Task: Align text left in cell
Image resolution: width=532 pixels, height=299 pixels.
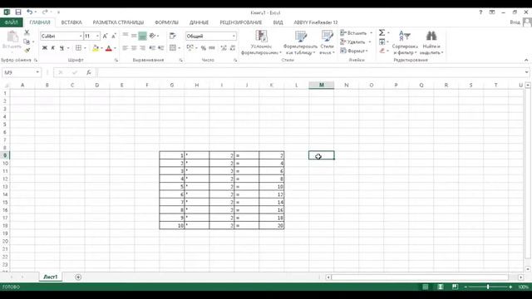Action: (x=126, y=48)
